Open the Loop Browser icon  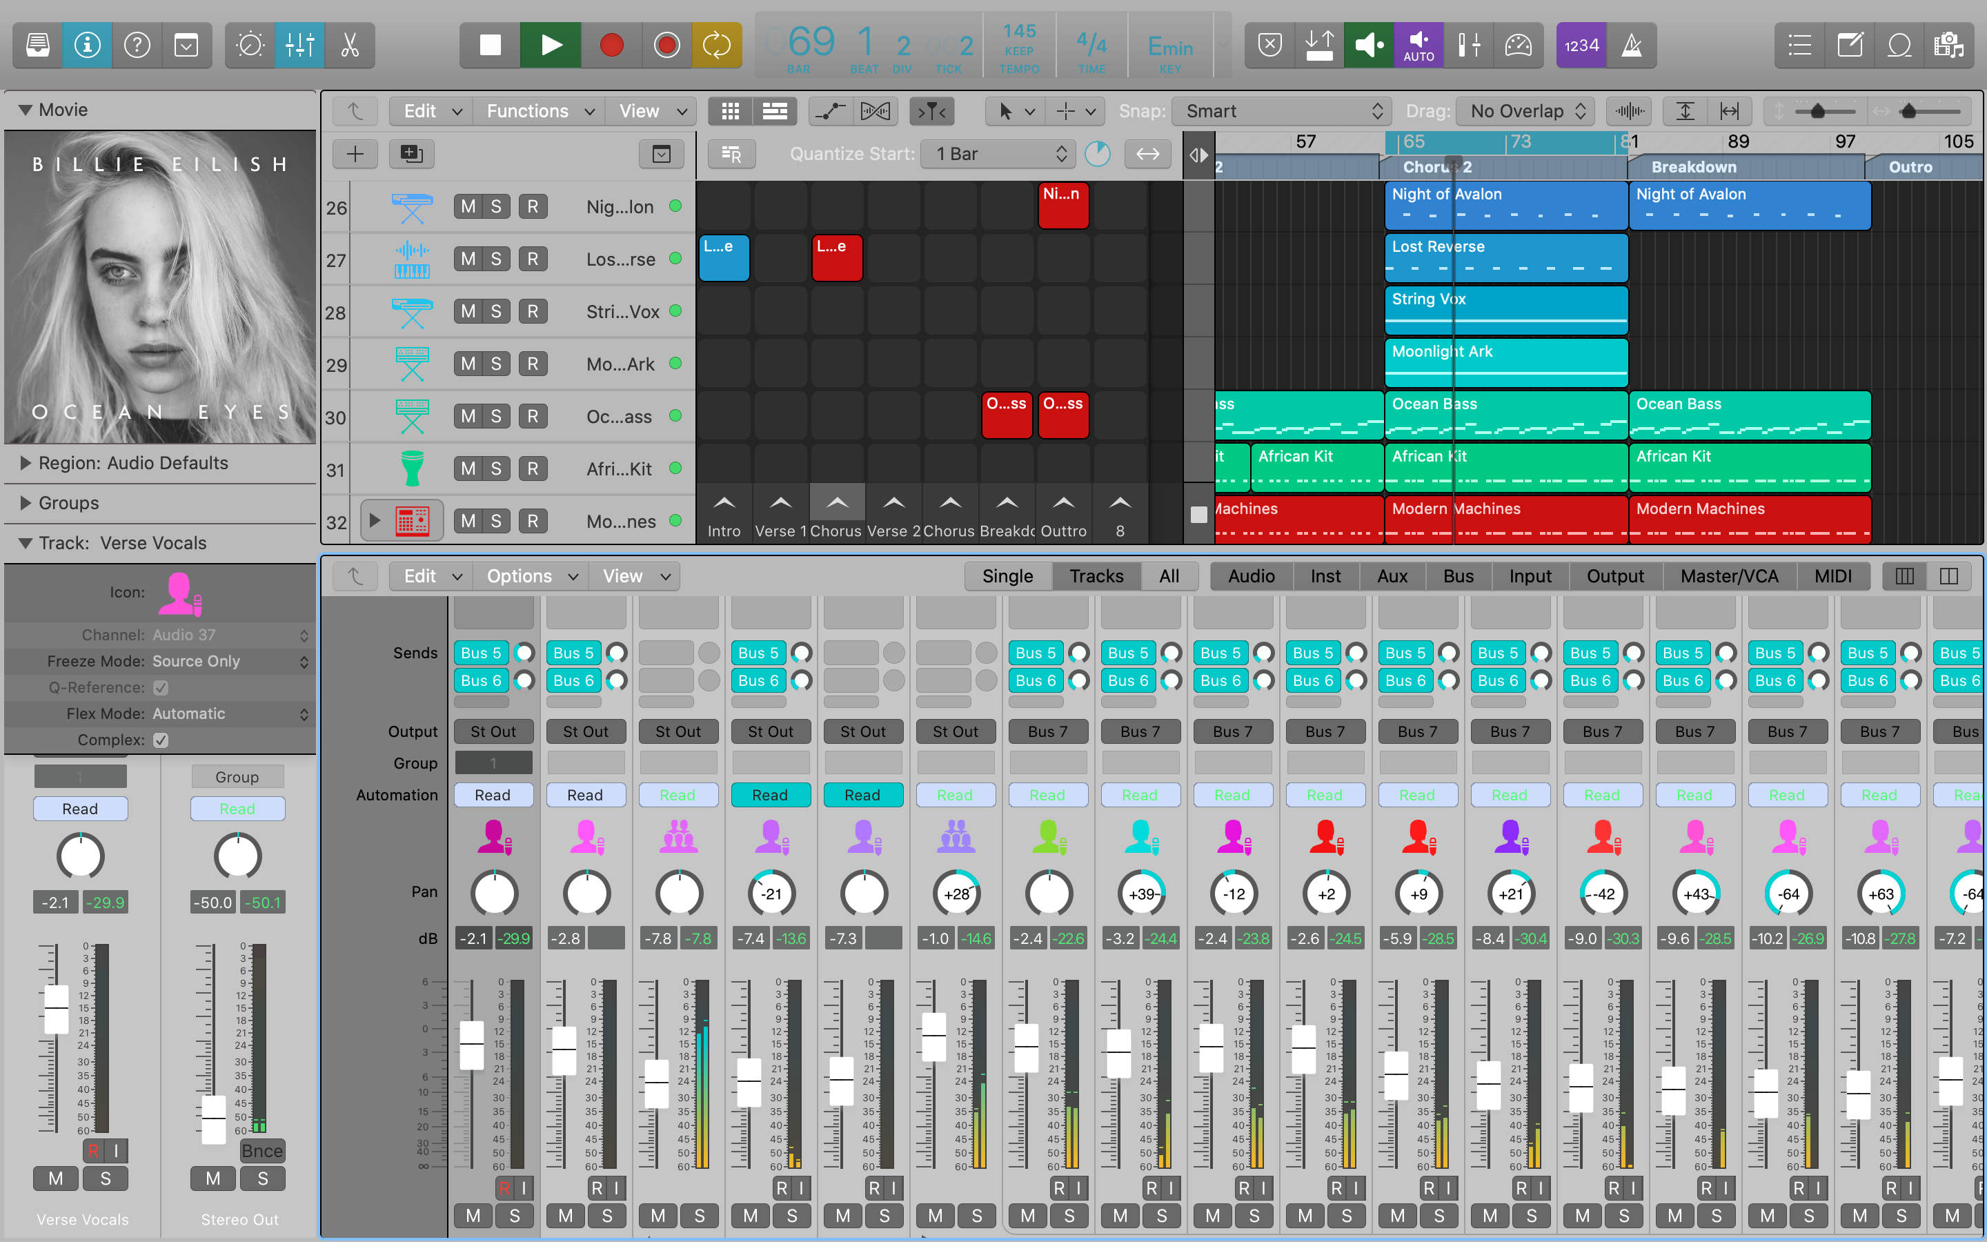click(x=1899, y=45)
